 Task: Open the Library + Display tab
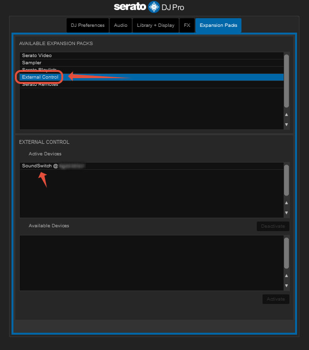[156, 25]
